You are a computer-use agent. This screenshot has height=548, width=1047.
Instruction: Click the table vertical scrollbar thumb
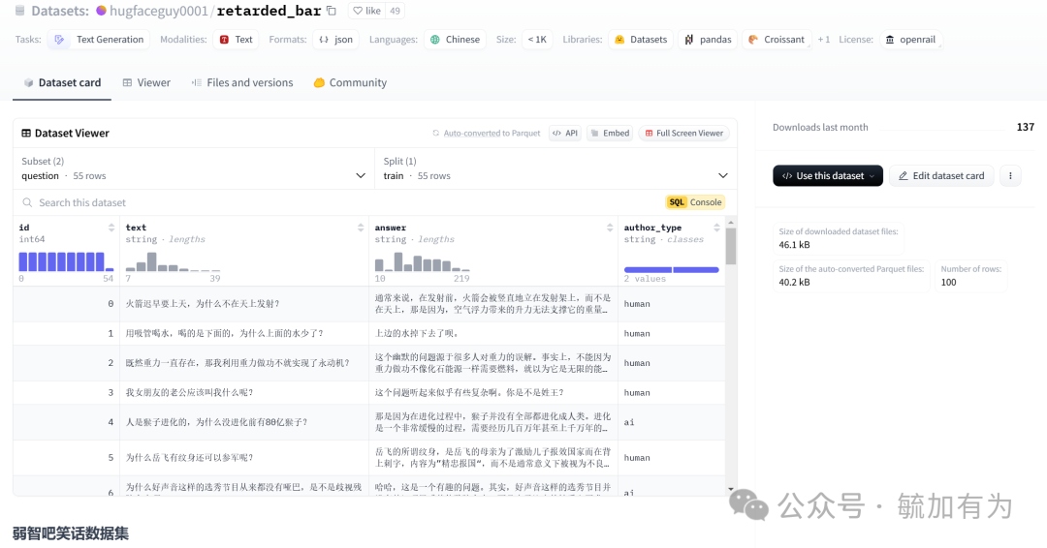click(x=731, y=246)
